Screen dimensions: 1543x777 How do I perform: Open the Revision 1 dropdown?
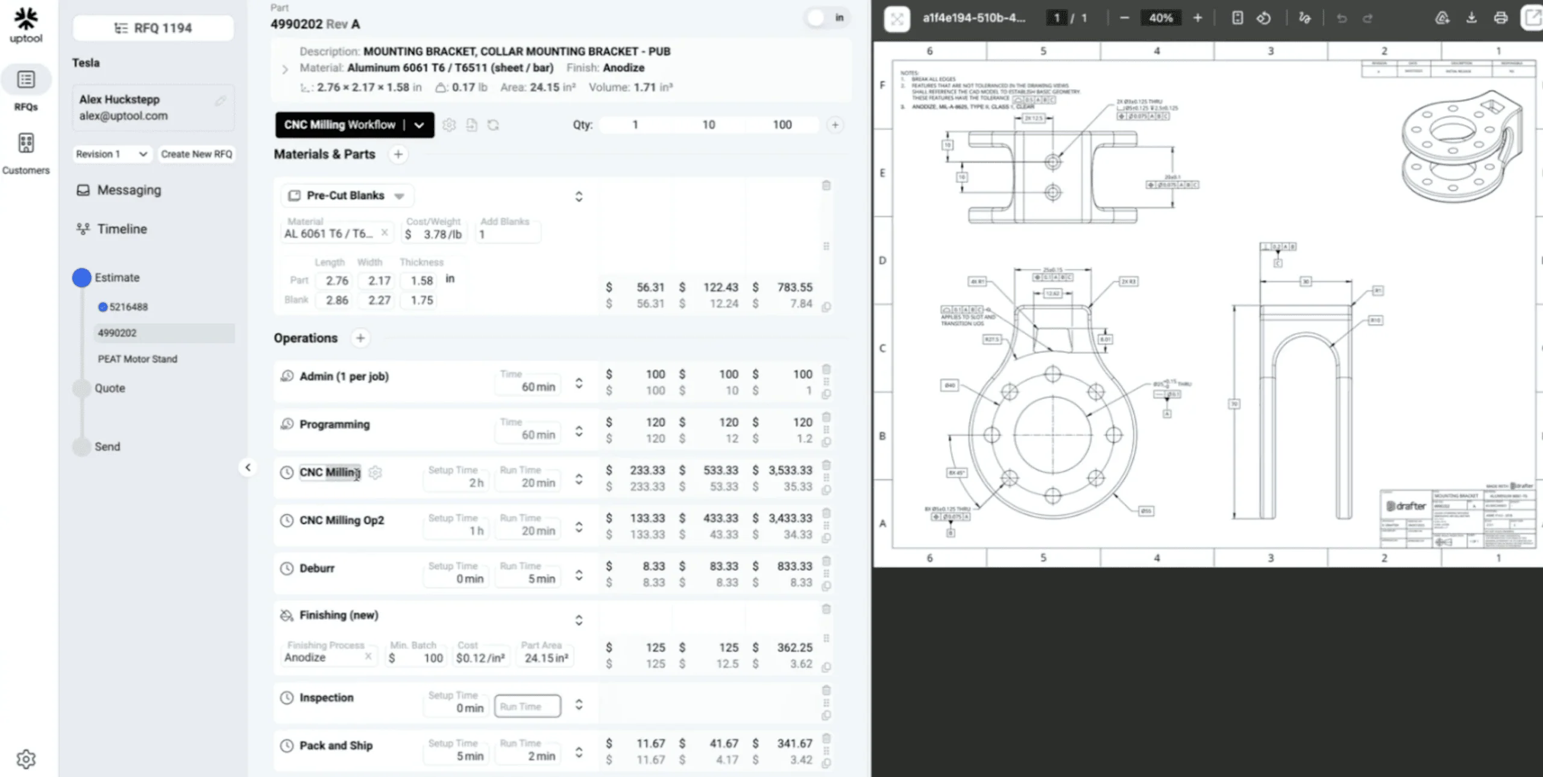pos(112,154)
